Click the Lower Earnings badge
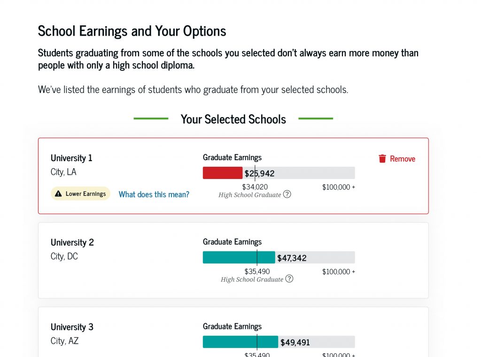The image size is (481, 357). 80,194
